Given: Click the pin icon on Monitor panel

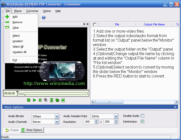Looking at the screenshot, I should coord(84,24).
